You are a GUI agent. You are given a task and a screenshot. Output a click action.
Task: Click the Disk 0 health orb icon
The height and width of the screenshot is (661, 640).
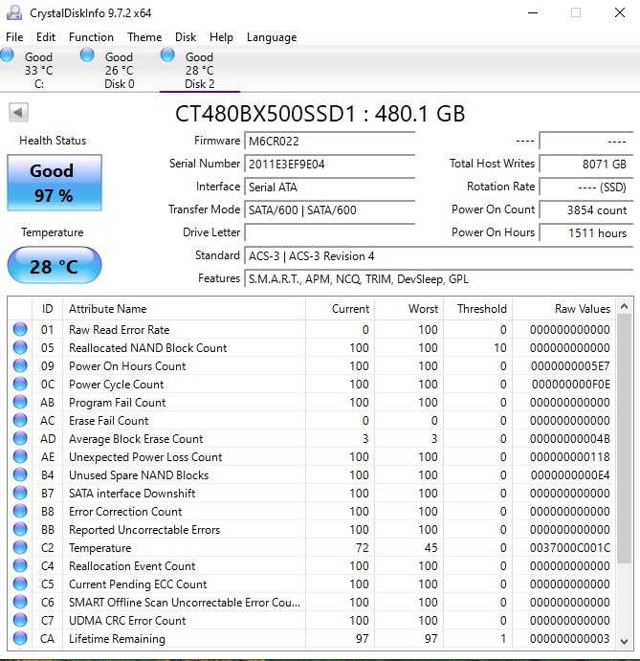(x=88, y=56)
